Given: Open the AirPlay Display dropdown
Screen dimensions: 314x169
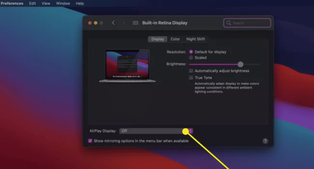Looking at the screenshot, I should point(156,131).
